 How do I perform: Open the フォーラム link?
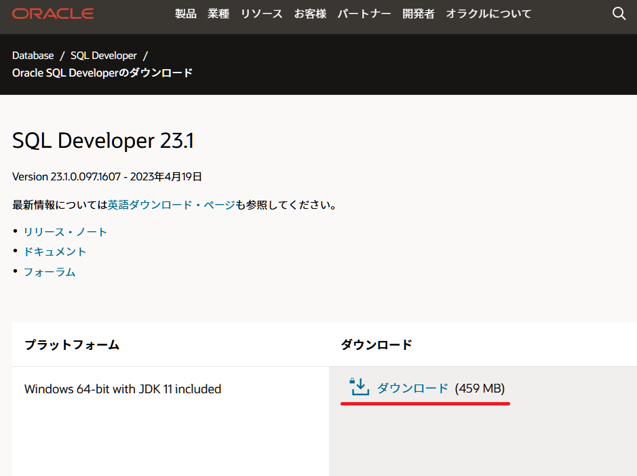point(50,272)
